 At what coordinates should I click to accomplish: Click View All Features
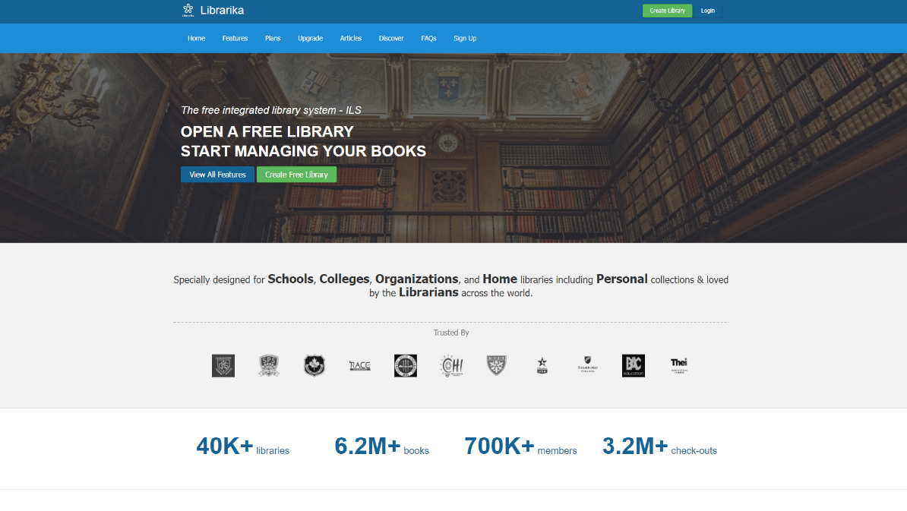click(x=217, y=174)
